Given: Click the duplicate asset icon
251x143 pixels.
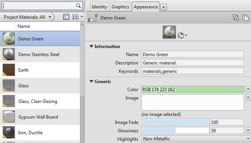Looking at the screenshot, I should point(245,18).
